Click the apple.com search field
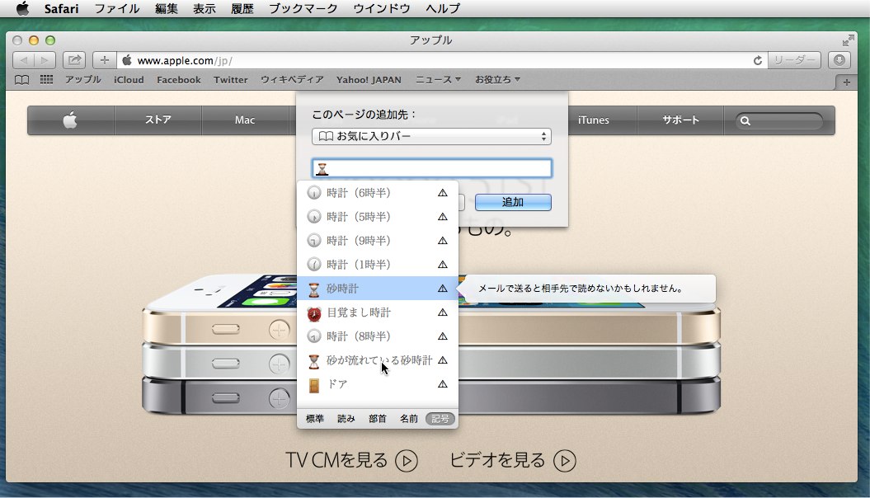 pos(779,120)
